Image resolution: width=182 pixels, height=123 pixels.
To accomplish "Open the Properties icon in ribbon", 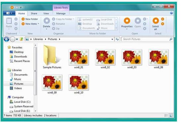I will 127,21.
